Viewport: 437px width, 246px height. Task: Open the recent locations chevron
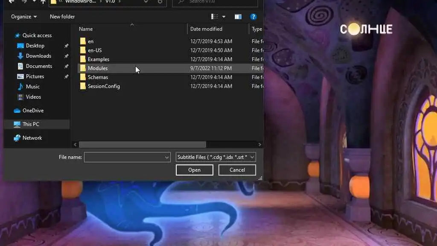[x=34, y=2]
